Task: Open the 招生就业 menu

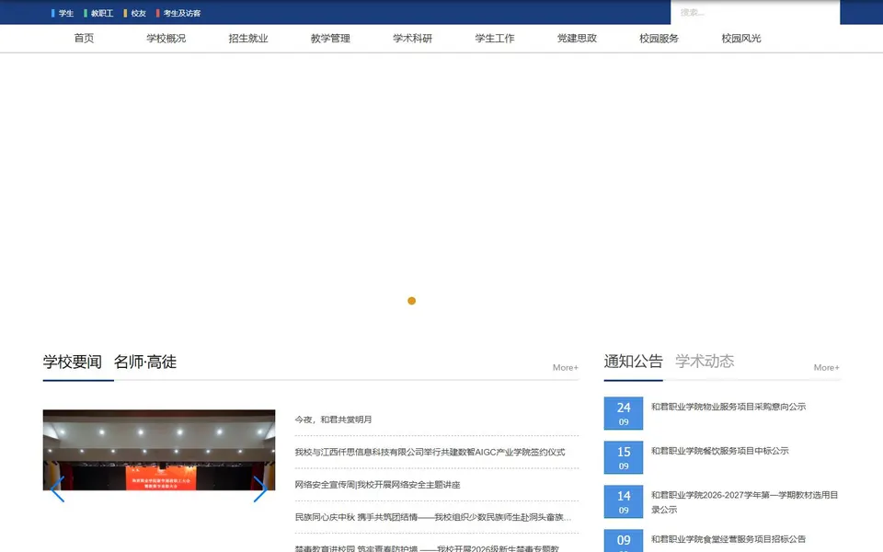Action: coord(248,39)
